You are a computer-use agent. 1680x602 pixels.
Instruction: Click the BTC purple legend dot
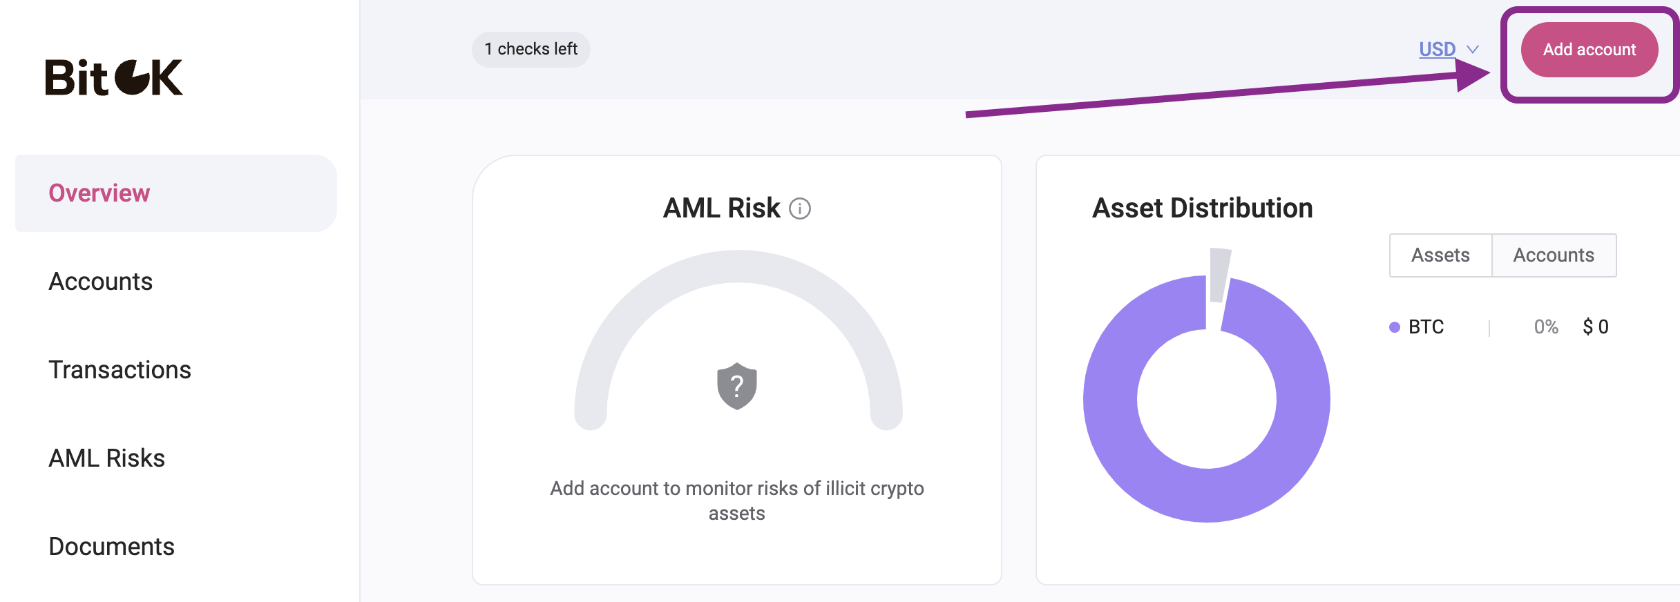(x=1395, y=327)
